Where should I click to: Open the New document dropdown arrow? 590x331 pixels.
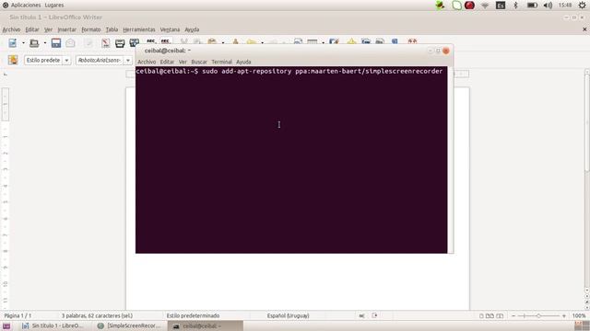(x=23, y=43)
